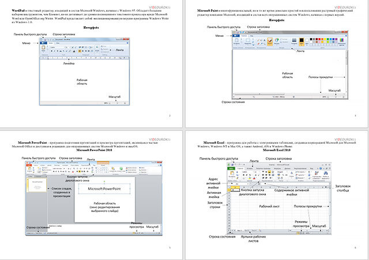Click the Save icon in Excel's quick access bar
The width and height of the screenshot is (369, 260).
[x=232, y=164]
